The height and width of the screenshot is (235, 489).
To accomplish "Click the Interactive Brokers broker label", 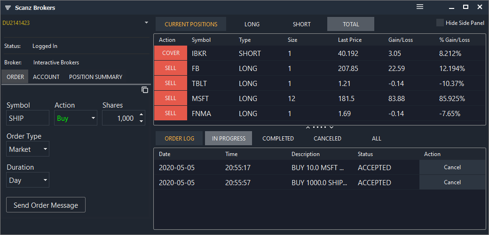I will 56,63.
